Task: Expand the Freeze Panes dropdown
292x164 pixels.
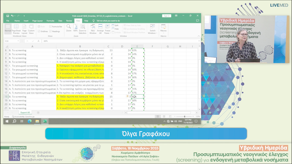Action: click(108, 29)
